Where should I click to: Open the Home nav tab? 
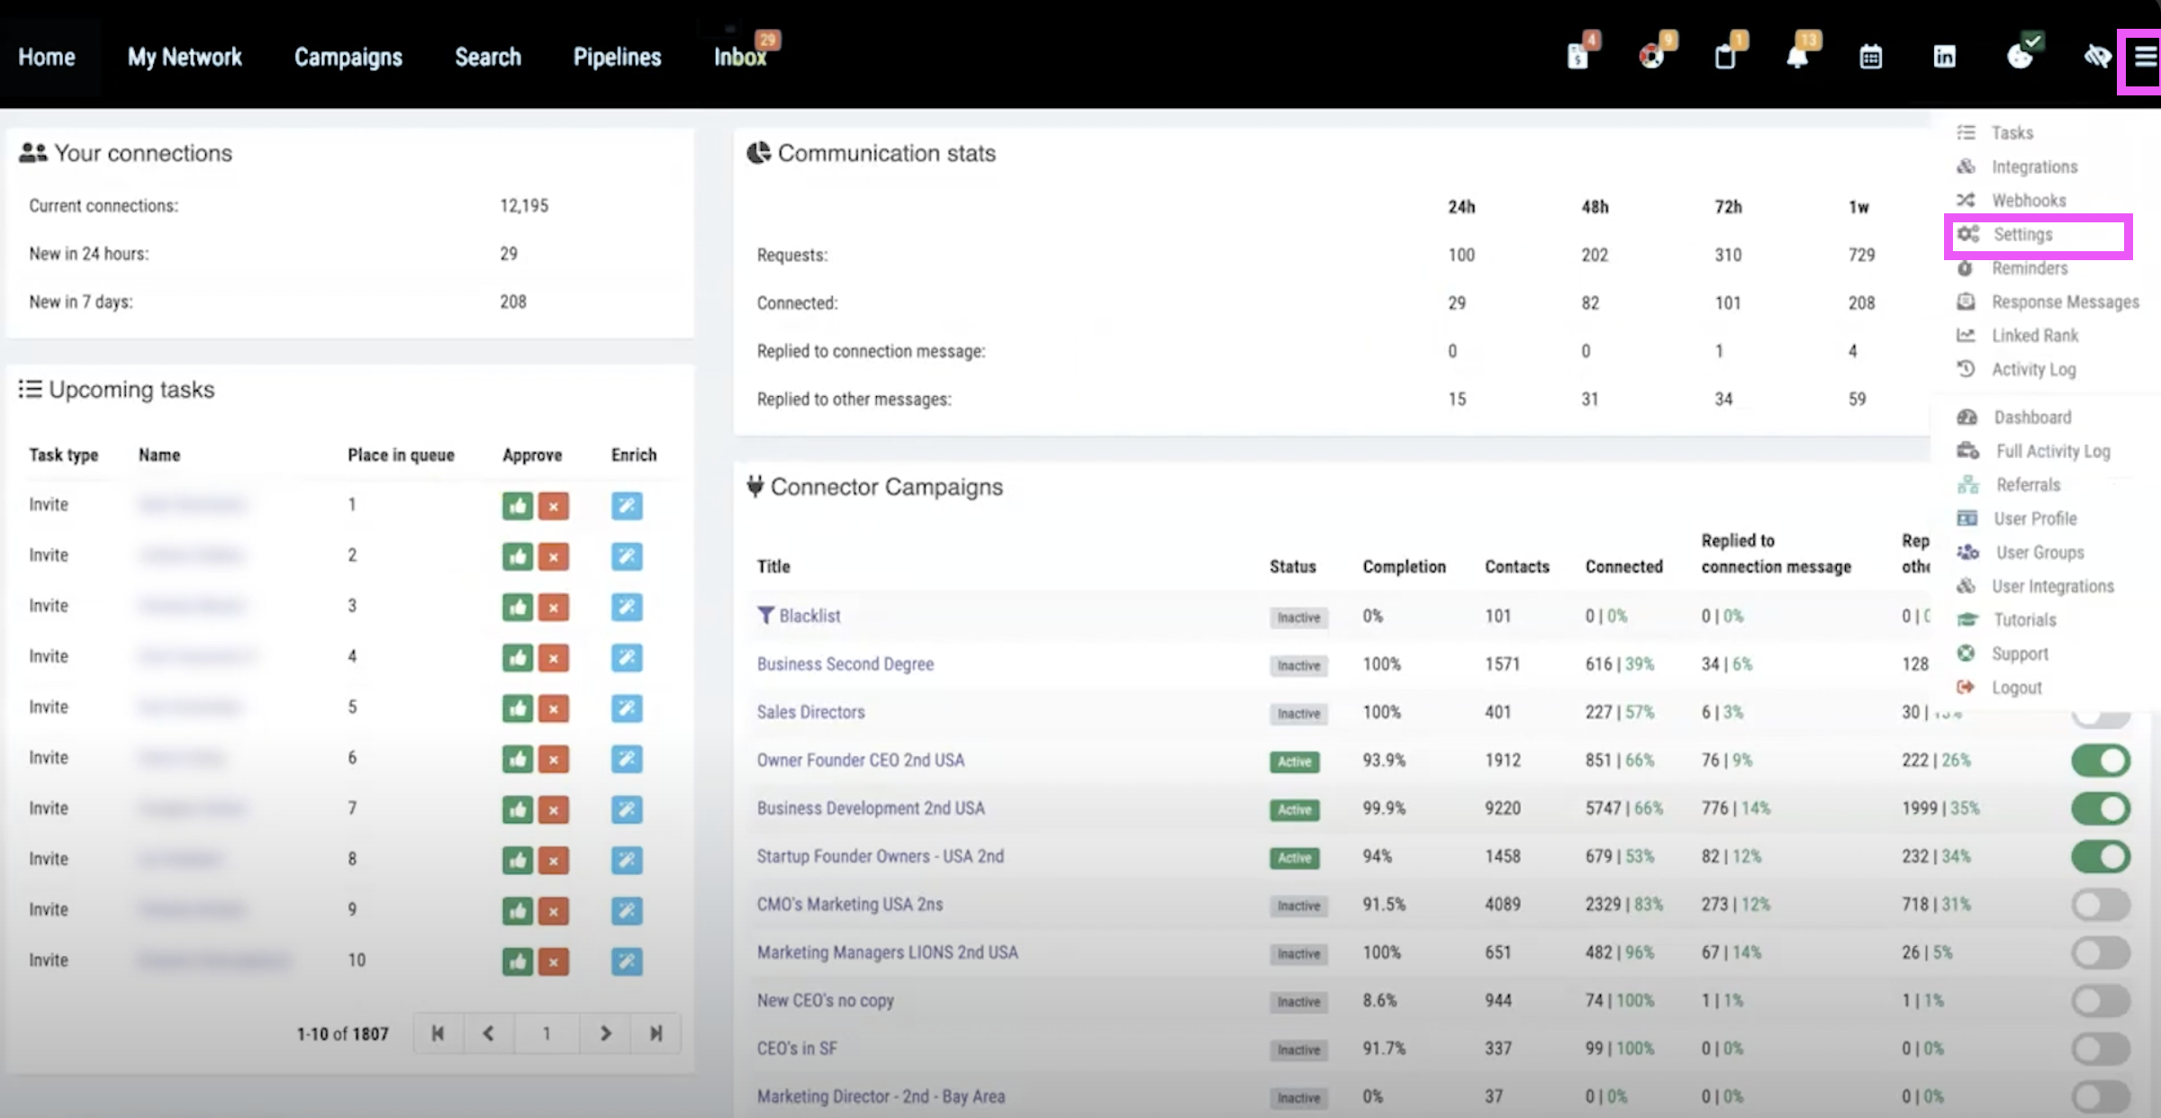[x=47, y=57]
